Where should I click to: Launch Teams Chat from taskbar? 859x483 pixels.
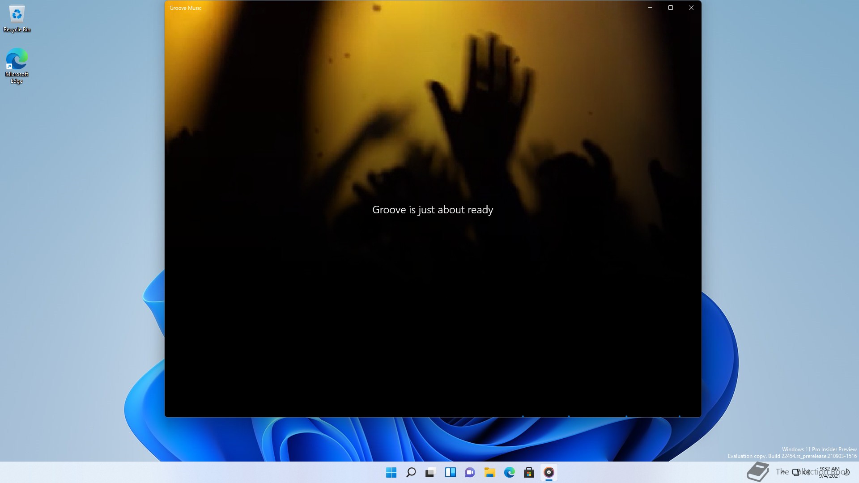(470, 472)
